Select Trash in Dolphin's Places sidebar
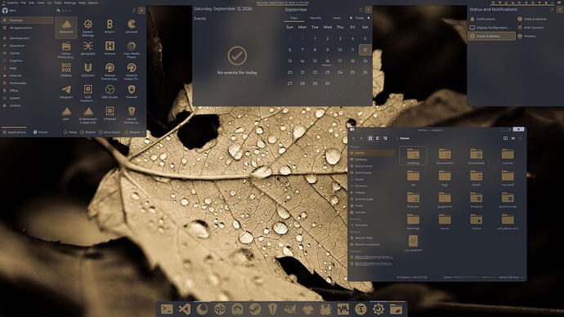 372,206
